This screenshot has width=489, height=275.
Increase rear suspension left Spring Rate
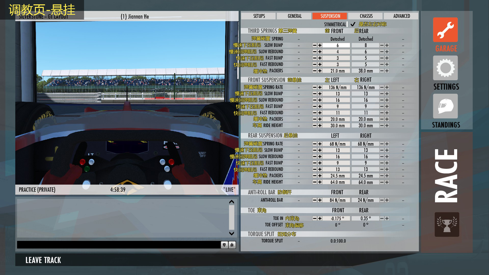(320, 144)
